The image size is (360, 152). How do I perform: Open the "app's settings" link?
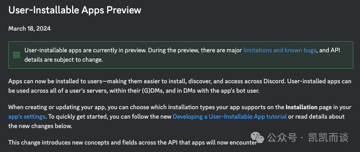[27, 117]
